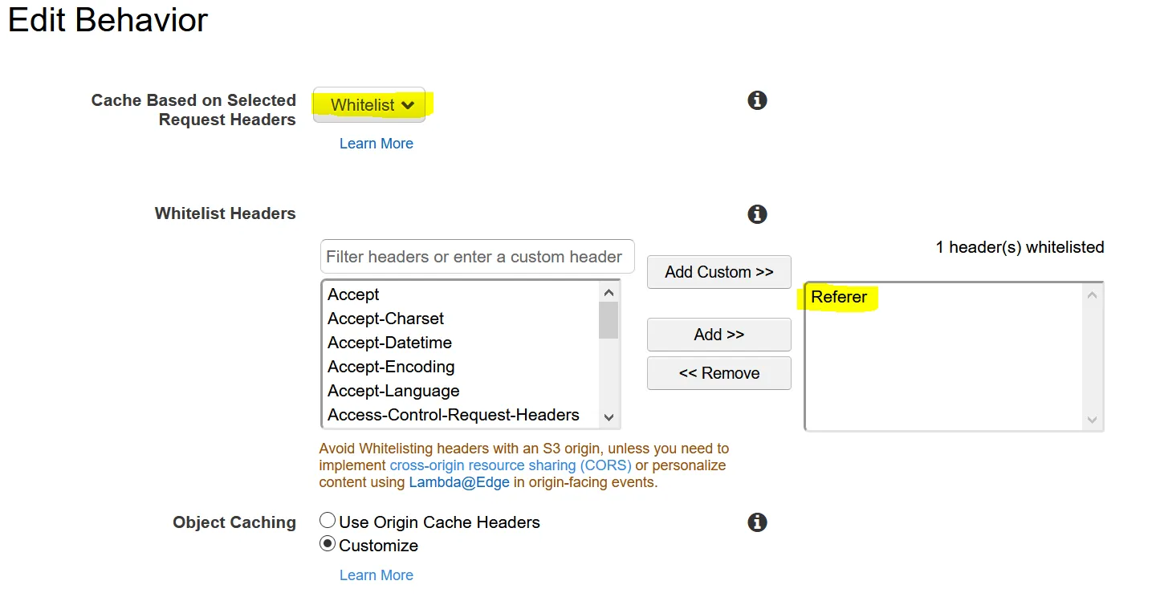Focus the filter headers text field
Viewport: 1152px width, 597px height.
point(477,257)
